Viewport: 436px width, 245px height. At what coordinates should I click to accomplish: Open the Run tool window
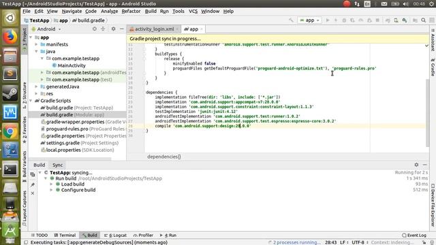168,235
